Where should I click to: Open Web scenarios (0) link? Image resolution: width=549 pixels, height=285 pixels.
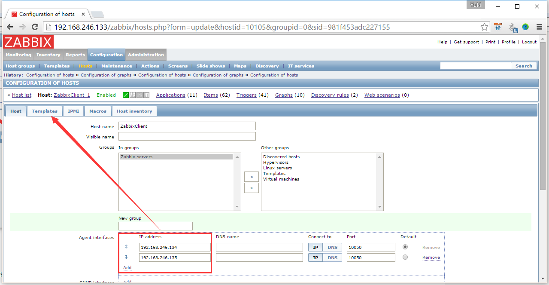point(382,95)
